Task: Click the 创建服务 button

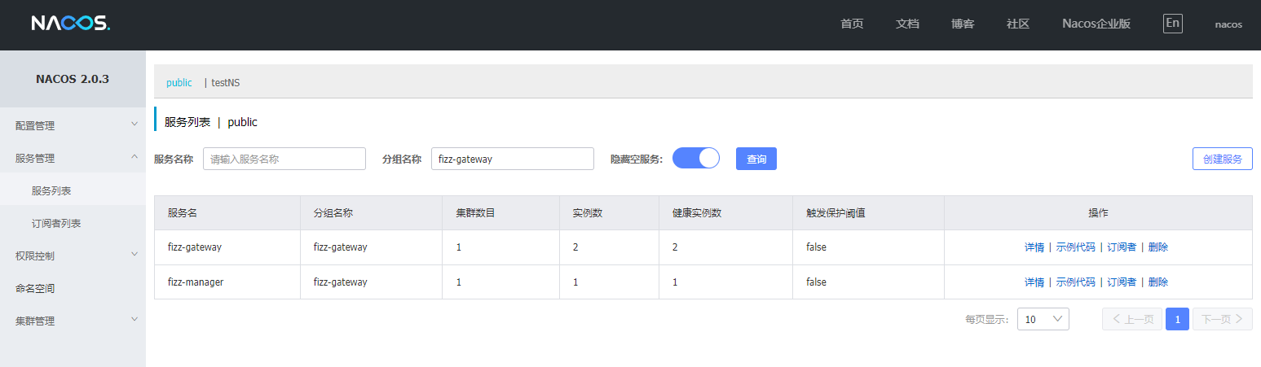Action: coord(1223,159)
